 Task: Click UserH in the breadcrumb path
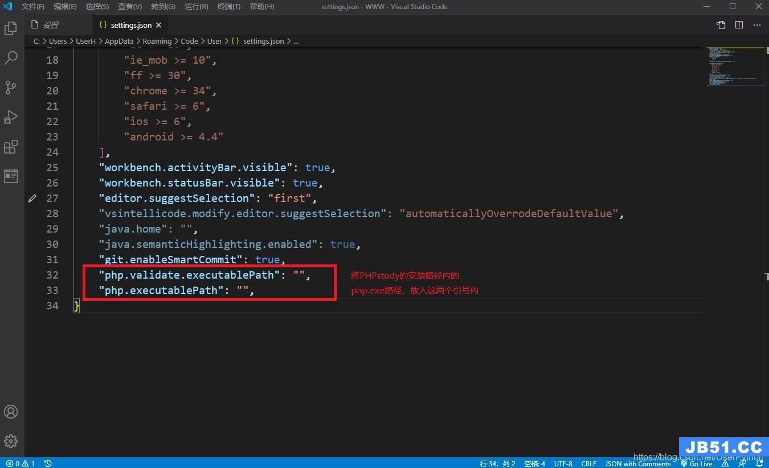pos(86,41)
